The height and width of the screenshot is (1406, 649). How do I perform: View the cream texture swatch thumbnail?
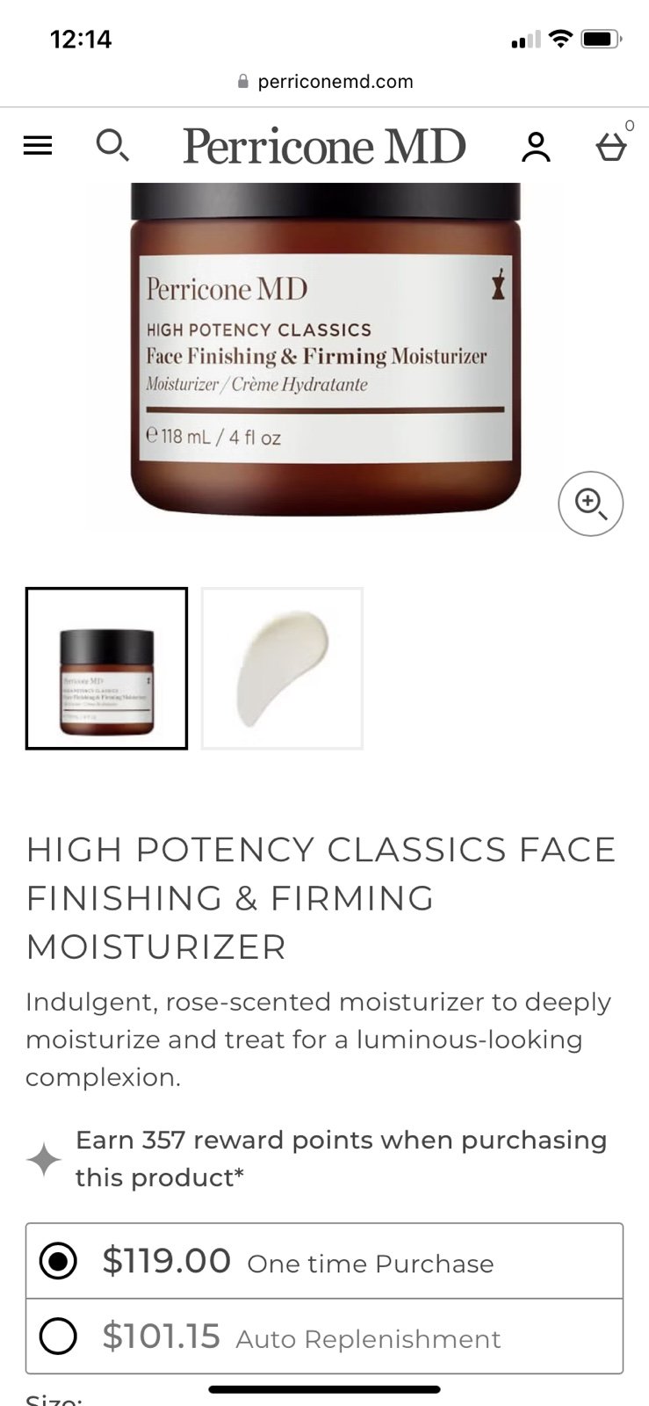tap(282, 669)
